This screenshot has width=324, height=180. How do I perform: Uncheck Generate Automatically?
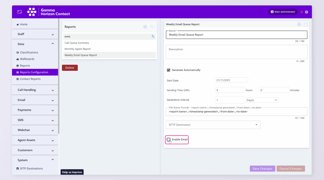pyautogui.click(x=169, y=70)
